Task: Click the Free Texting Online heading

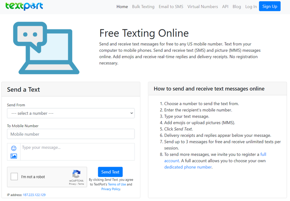Action: (x=144, y=33)
